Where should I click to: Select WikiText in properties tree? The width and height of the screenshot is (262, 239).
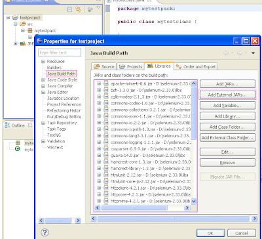(x=55, y=147)
